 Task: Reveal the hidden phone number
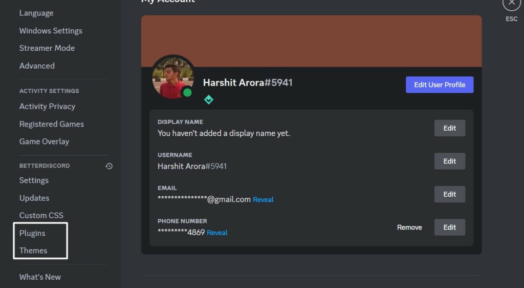(x=217, y=233)
